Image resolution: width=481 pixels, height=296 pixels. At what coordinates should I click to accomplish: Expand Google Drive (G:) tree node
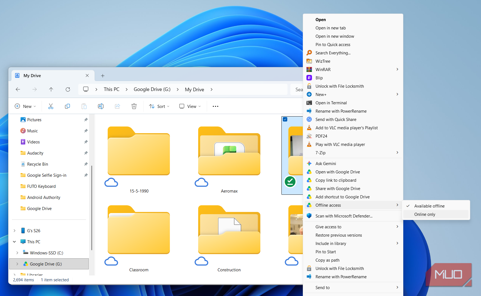[x=17, y=264]
